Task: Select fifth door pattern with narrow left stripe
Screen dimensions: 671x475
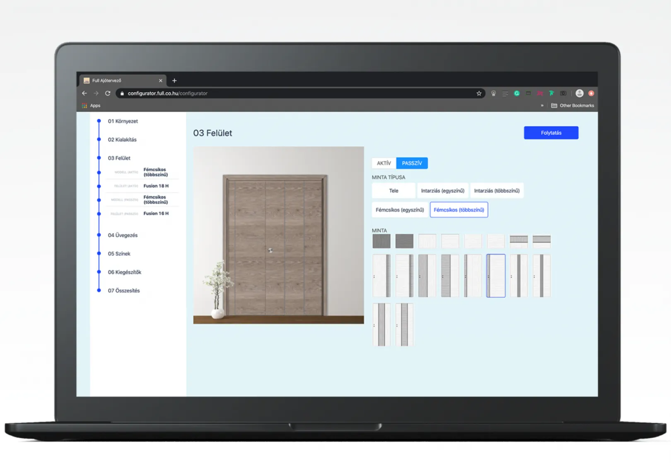Action: click(473, 276)
